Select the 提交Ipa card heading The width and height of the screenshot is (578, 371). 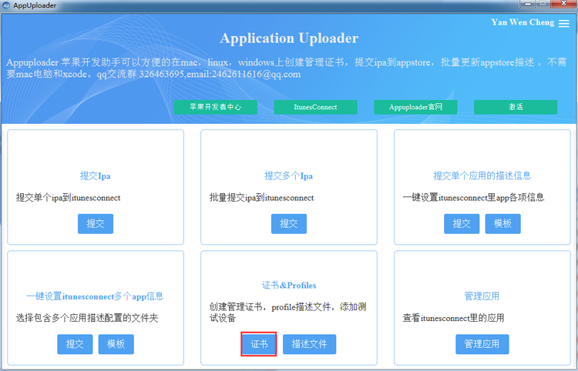click(95, 176)
